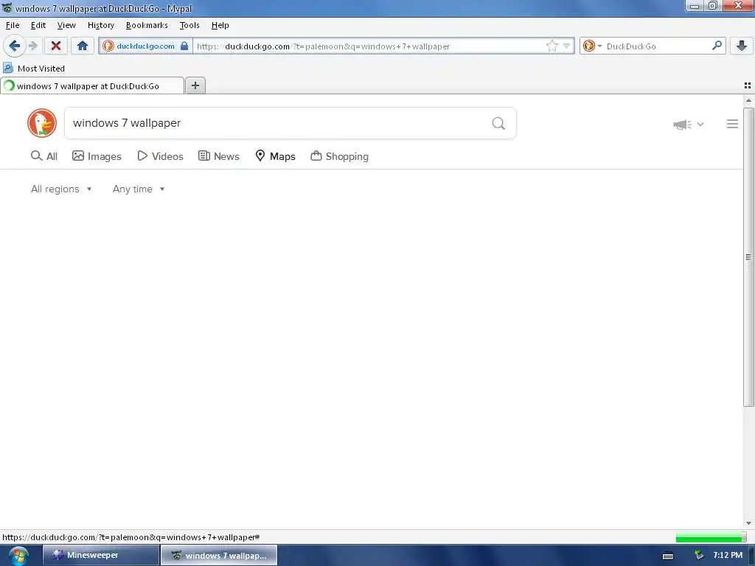
Task: Click the vertical scrollbar thumb
Action: tap(748, 257)
